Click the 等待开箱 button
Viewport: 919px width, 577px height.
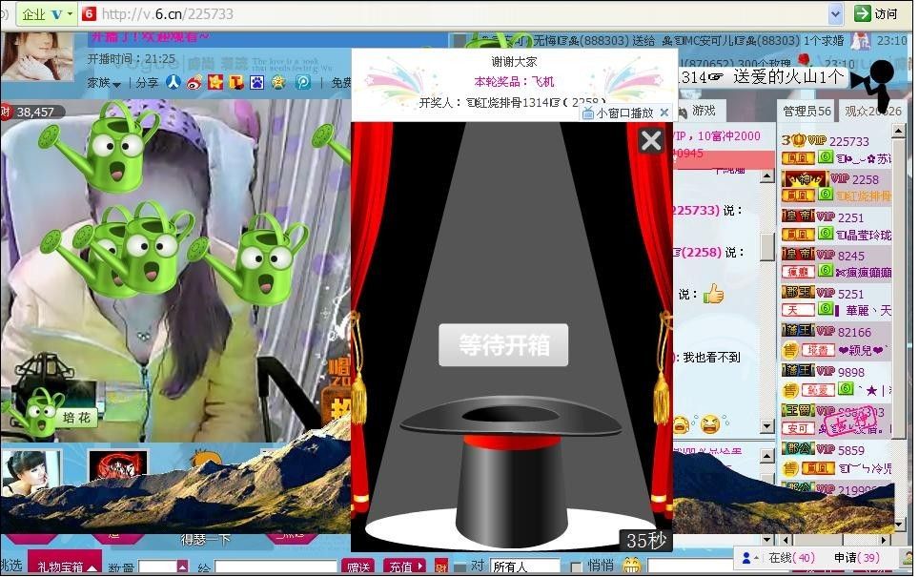pyautogui.click(x=503, y=345)
